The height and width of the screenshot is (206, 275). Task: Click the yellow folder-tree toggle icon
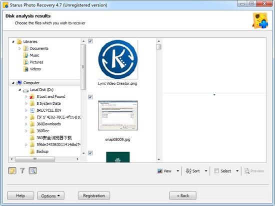[x=12, y=171]
